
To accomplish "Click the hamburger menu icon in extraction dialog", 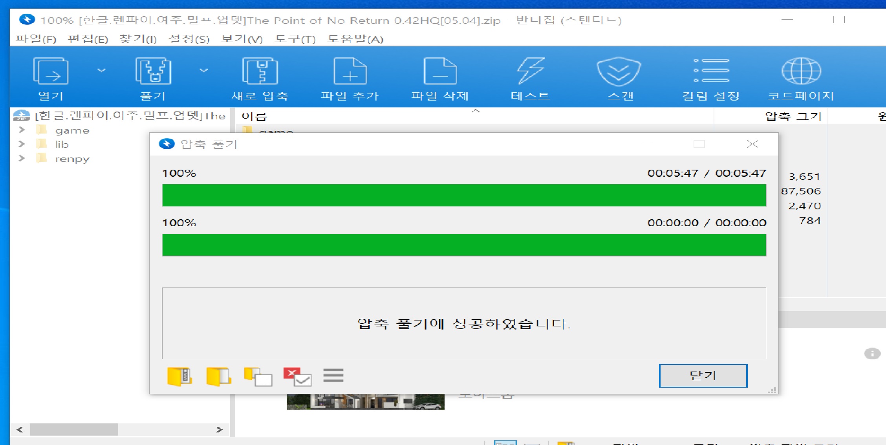I will (x=333, y=375).
